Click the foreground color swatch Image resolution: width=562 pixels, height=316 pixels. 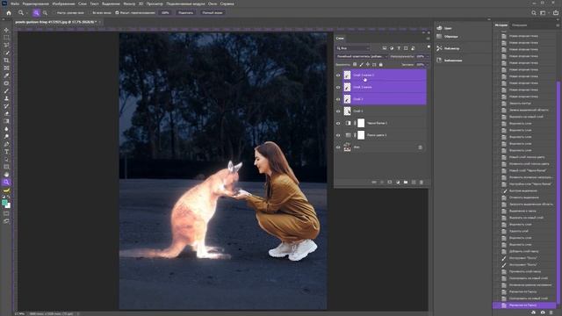[x=4, y=203]
